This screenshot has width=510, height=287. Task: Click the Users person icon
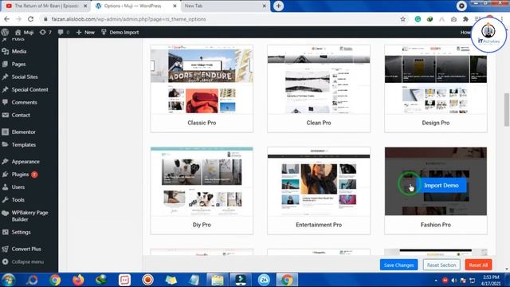tap(5, 187)
